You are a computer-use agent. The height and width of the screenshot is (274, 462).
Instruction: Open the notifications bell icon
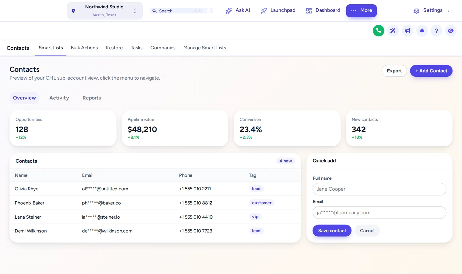(x=422, y=31)
